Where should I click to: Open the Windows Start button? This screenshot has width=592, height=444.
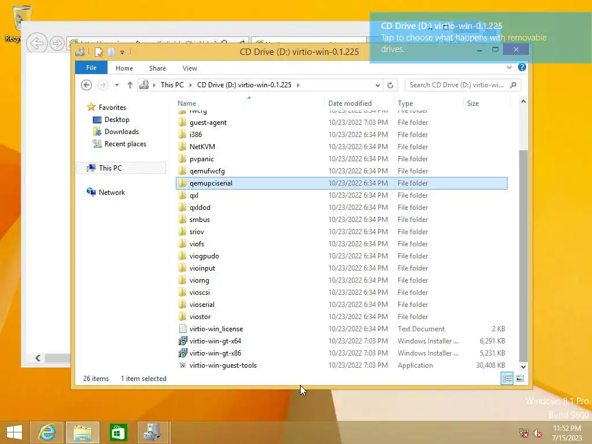pyautogui.click(x=14, y=432)
